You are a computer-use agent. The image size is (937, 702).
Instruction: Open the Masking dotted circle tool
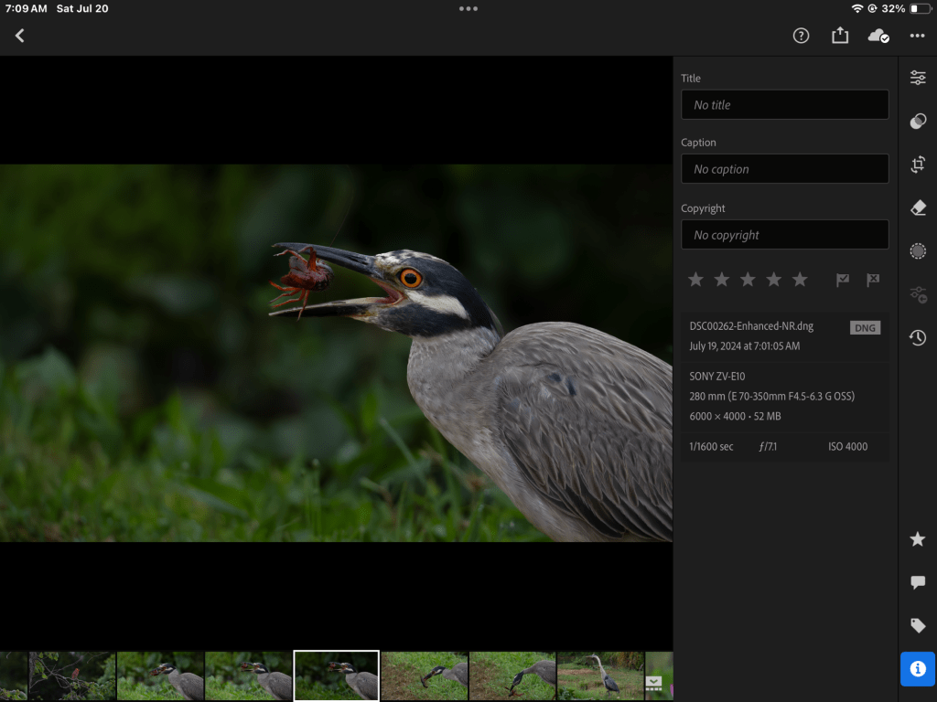coord(918,251)
